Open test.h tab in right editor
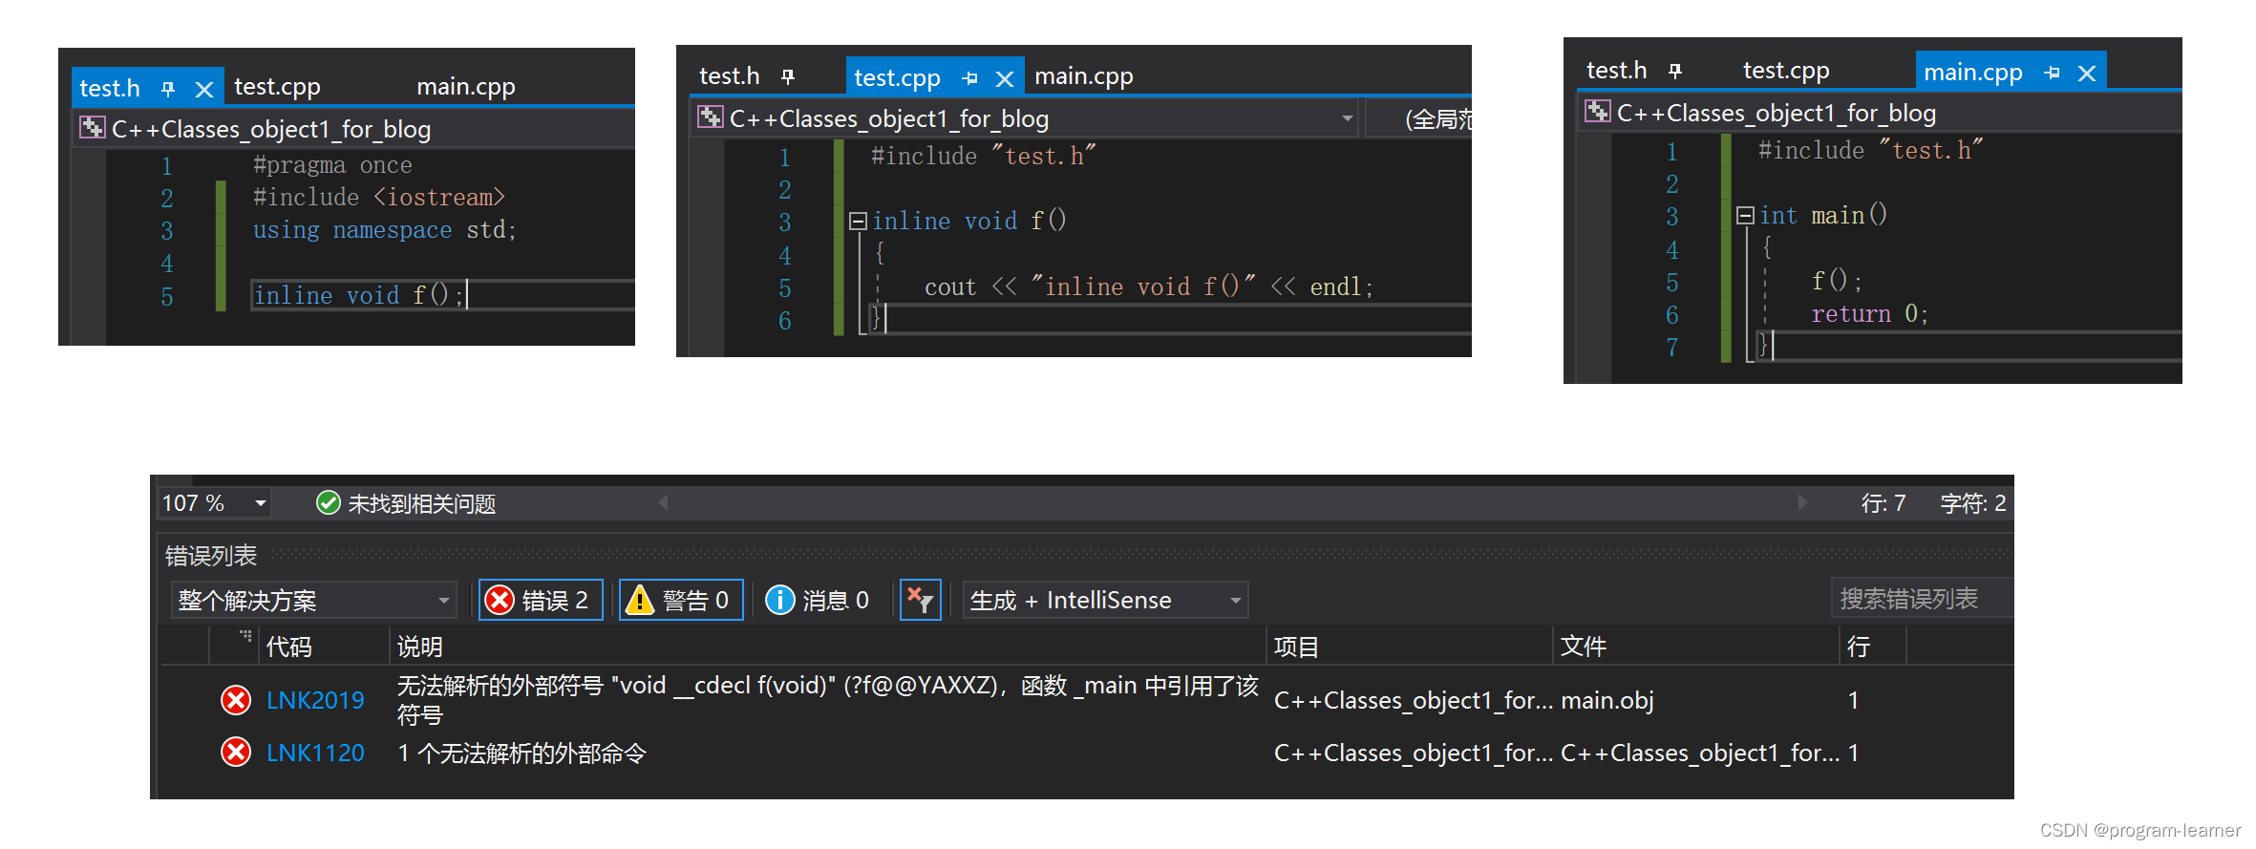Image resolution: width=2256 pixels, height=849 pixels. click(x=1617, y=71)
